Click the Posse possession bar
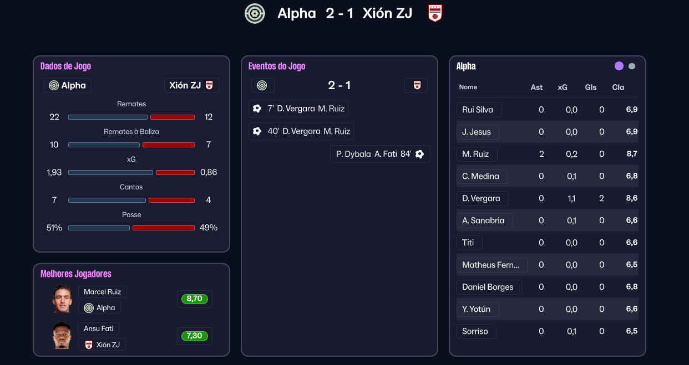 coord(131,228)
